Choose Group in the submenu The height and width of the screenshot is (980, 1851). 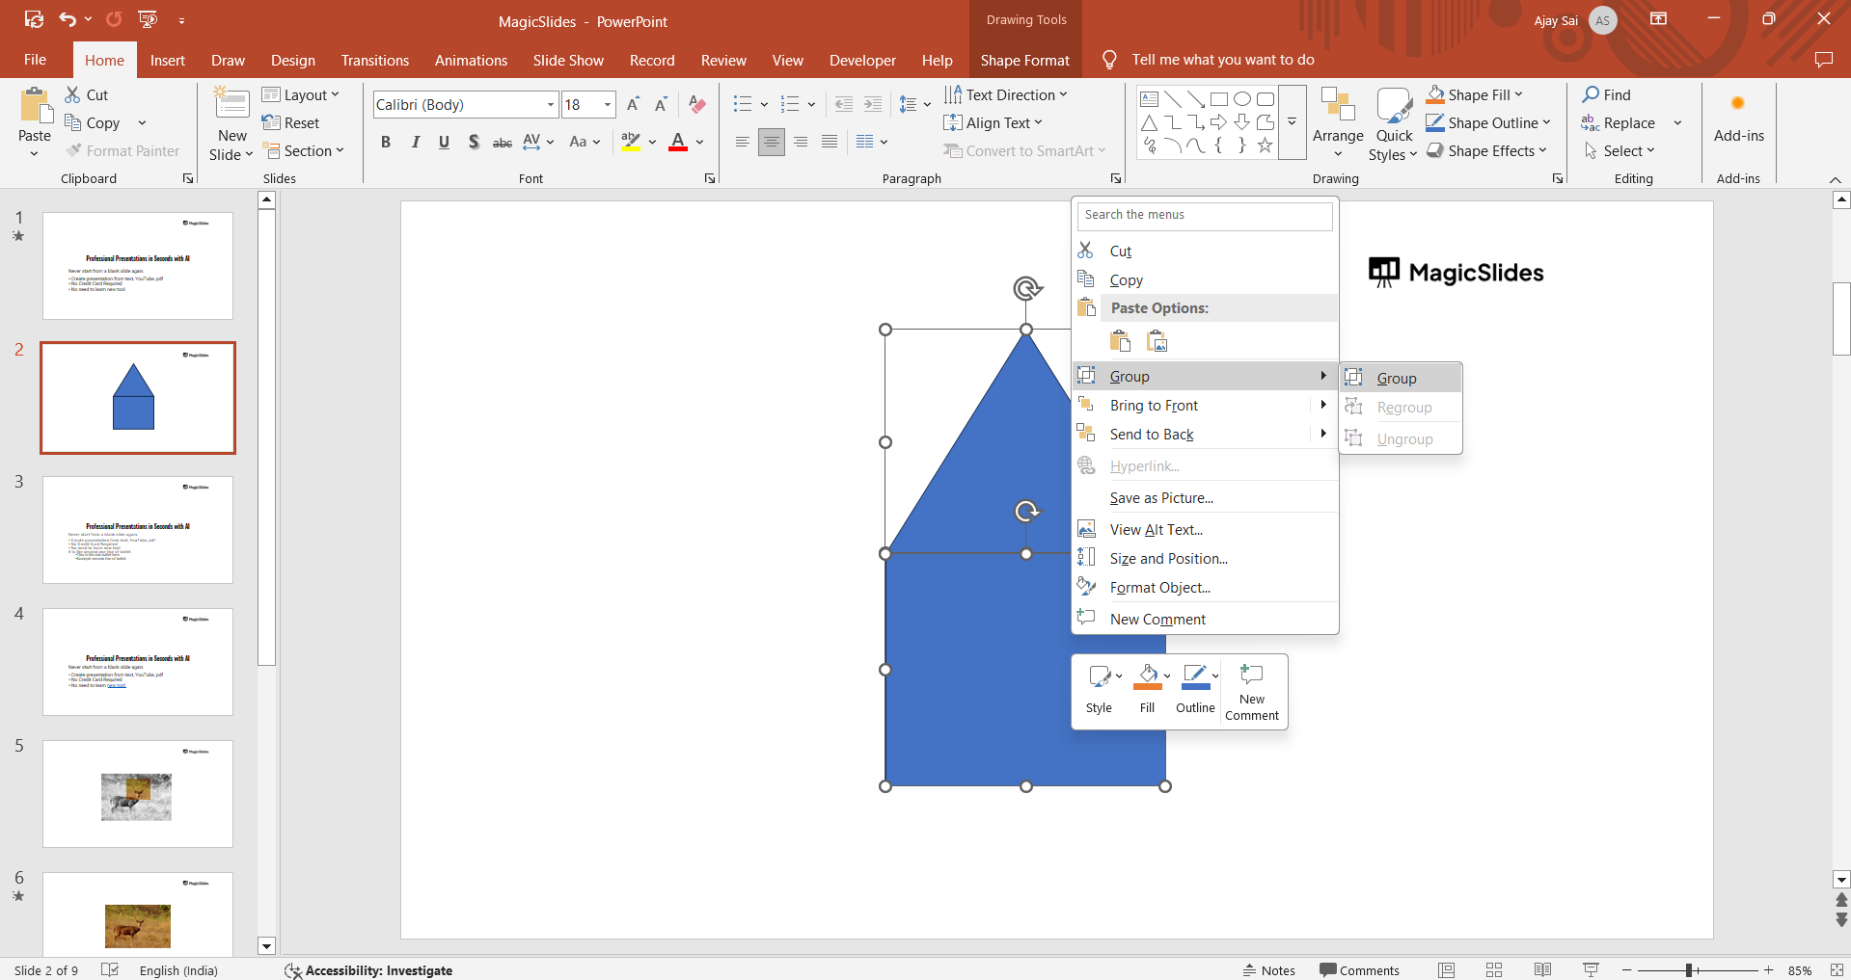tap(1397, 379)
